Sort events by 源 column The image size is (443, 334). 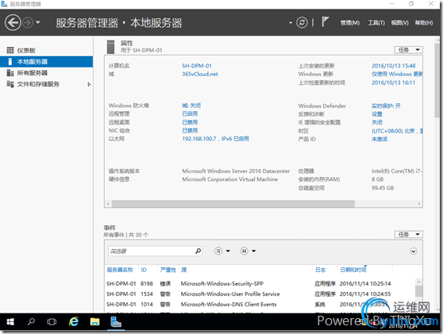(x=184, y=270)
